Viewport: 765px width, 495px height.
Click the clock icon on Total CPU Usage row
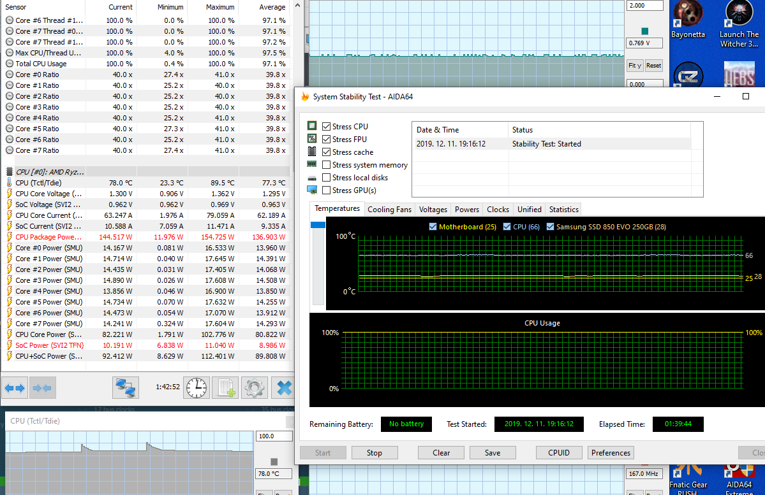[10, 63]
